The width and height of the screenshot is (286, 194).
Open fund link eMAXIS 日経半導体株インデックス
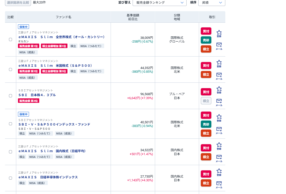point(48,177)
